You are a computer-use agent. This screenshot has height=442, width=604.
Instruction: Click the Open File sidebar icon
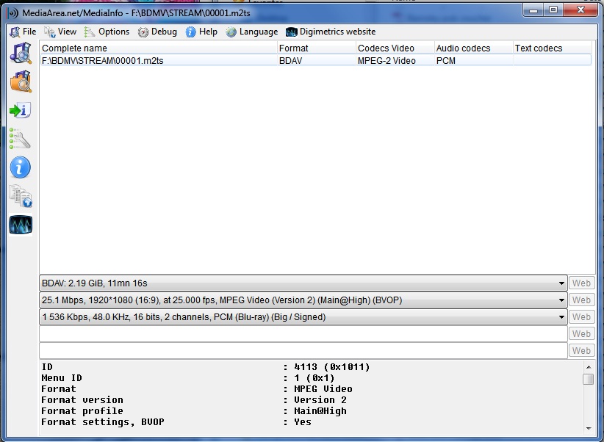21,53
